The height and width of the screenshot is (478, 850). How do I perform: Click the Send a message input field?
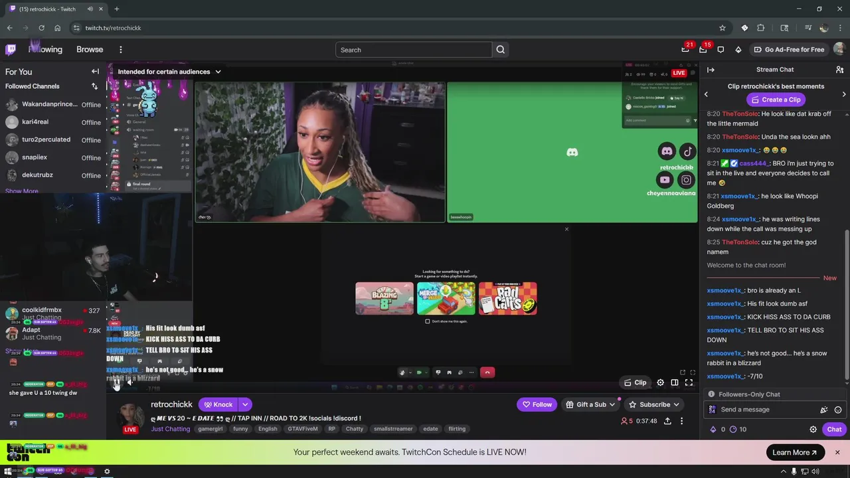pyautogui.click(x=764, y=410)
